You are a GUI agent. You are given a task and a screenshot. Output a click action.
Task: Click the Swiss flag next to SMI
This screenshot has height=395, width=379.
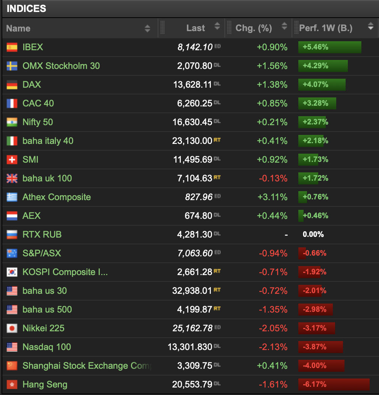coord(12,160)
